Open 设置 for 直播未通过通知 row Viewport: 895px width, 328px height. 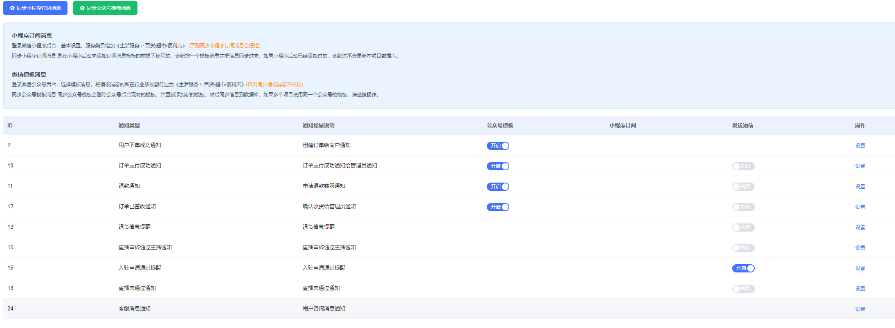pyautogui.click(x=860, y=289)
